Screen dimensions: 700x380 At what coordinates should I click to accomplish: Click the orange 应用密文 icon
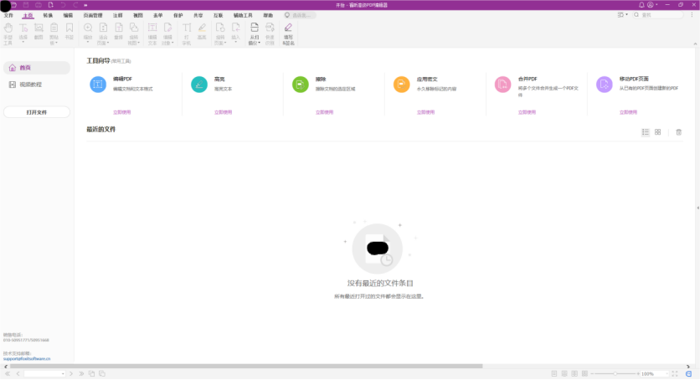point(401,85)
